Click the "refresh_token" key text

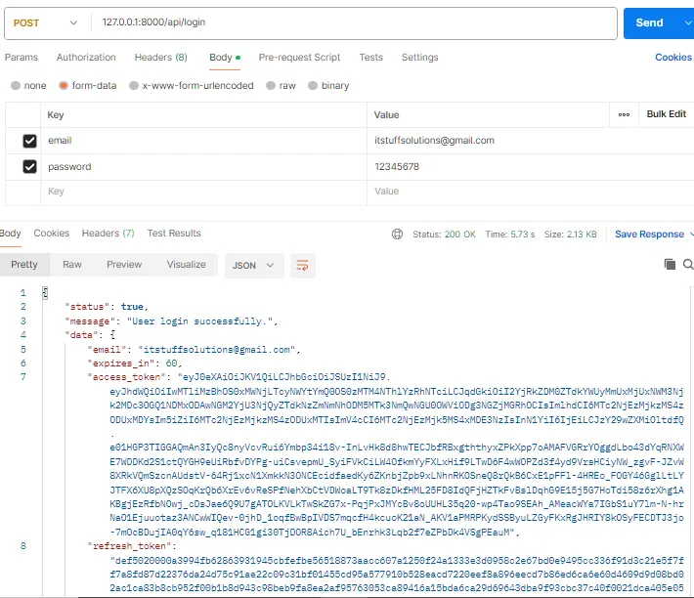pyautogui.click(x=129, y=546)
